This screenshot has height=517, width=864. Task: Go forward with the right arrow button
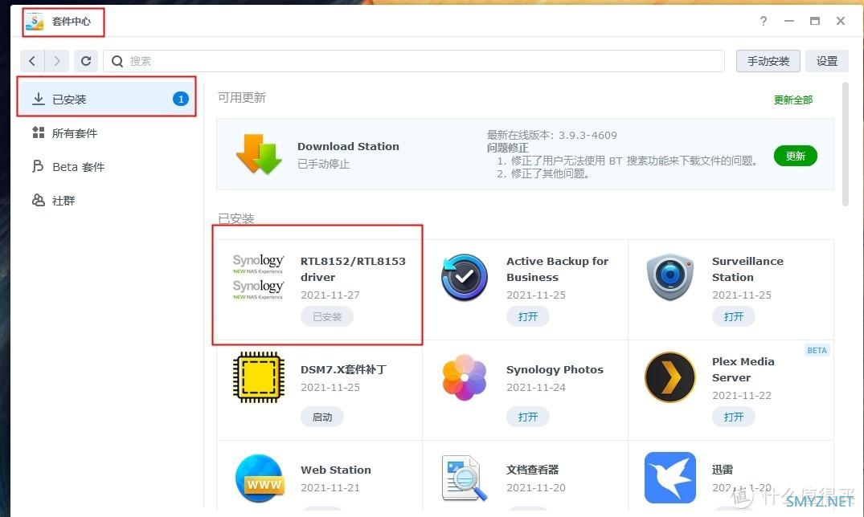[57, 61]
